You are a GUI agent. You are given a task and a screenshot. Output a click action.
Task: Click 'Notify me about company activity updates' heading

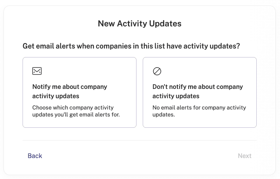[70, 91]
